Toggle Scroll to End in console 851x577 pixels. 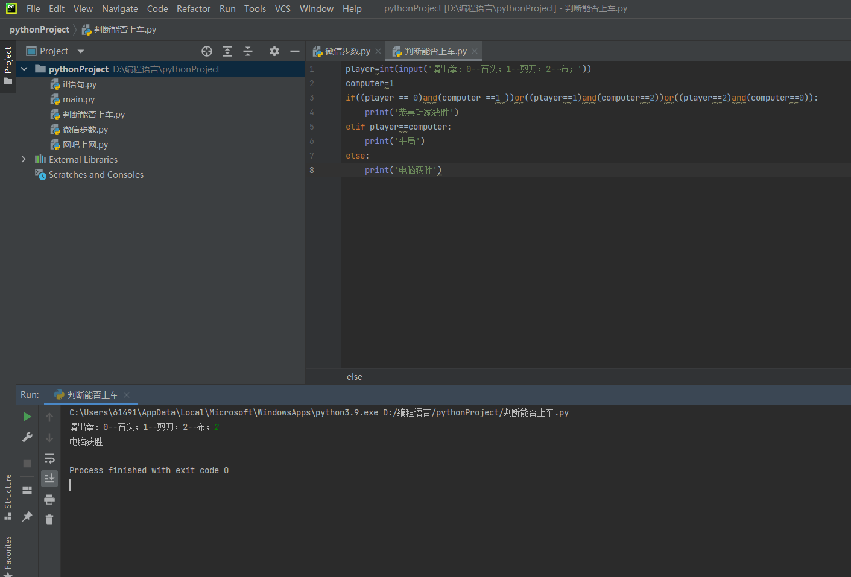click(49, 479)
